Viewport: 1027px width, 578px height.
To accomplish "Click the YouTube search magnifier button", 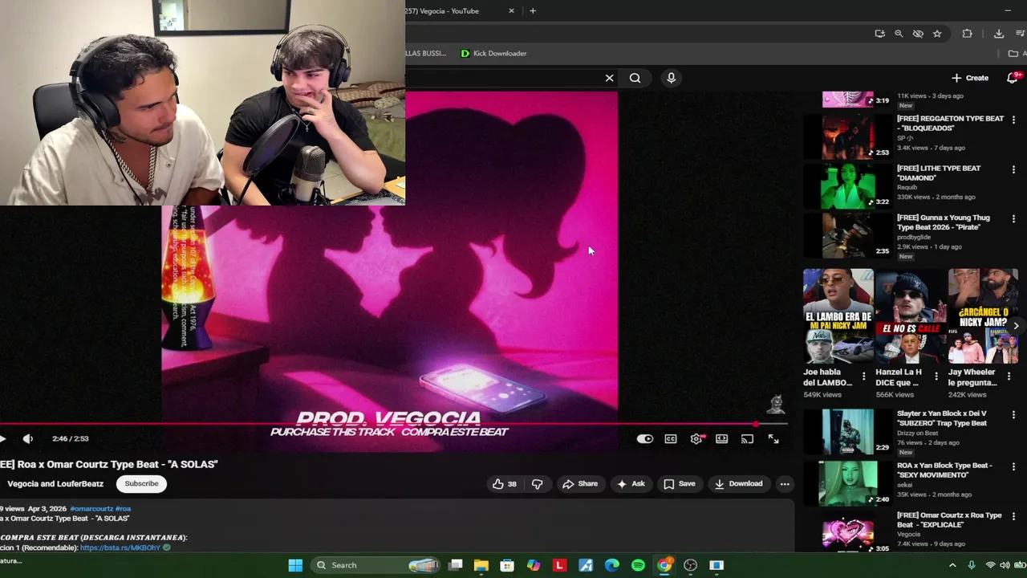I will (635, 78).
